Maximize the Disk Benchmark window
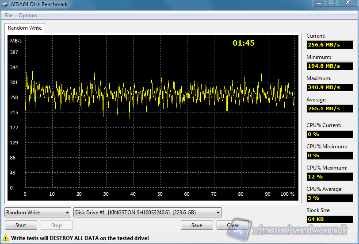Image resolution: width=359 pixels, height=244 pixels. point(331,3)
